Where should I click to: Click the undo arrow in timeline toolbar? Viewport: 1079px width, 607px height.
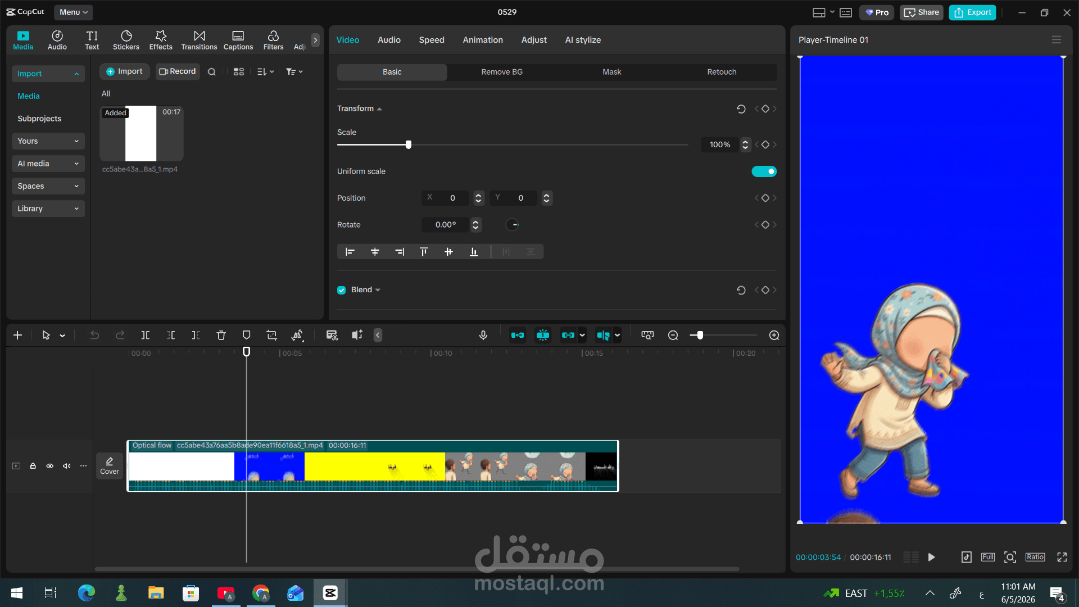point(94,336)
